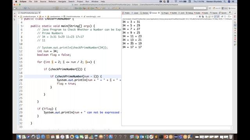
Task: Open the Finder icon in the Dock
Action: pos(19,136)
